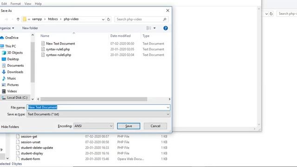Click session-unset file icon in background Explorer

(18, 142)
